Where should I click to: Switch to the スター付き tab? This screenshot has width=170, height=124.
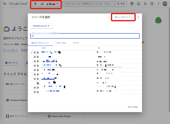pyautogui.click(x=61, y=43)
